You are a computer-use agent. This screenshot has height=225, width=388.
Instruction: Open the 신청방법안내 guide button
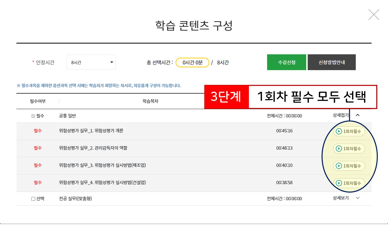click(x=332, y=62)
